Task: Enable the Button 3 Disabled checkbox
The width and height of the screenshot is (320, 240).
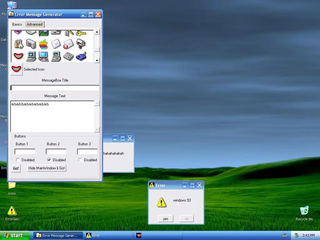Action: click(x=80, y=160)
